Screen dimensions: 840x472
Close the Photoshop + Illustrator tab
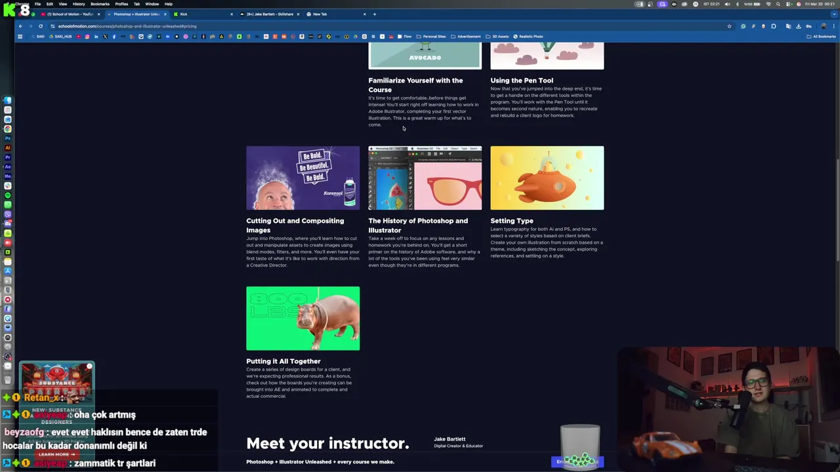pos(165,14)
